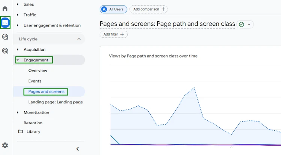The image size is (281, 155).
Task: Open the Overview report under Engagement
Action: click(37, 71)
